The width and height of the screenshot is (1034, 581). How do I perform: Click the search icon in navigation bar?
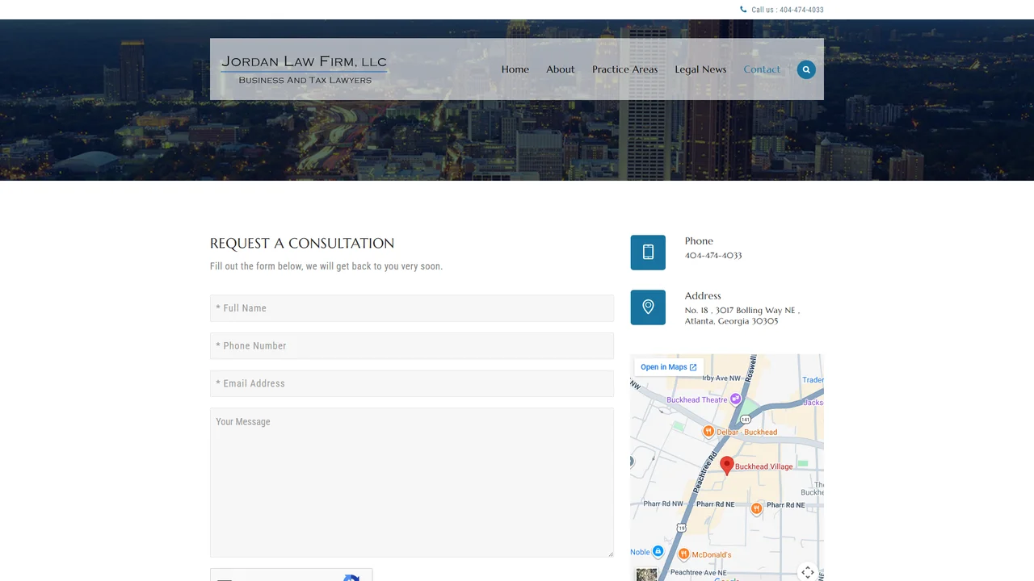coord(806,69)
